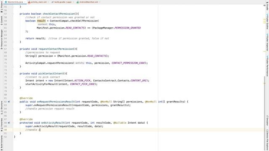
Task: Open the Emulator tool window
Action: click(x=267, y=120)
